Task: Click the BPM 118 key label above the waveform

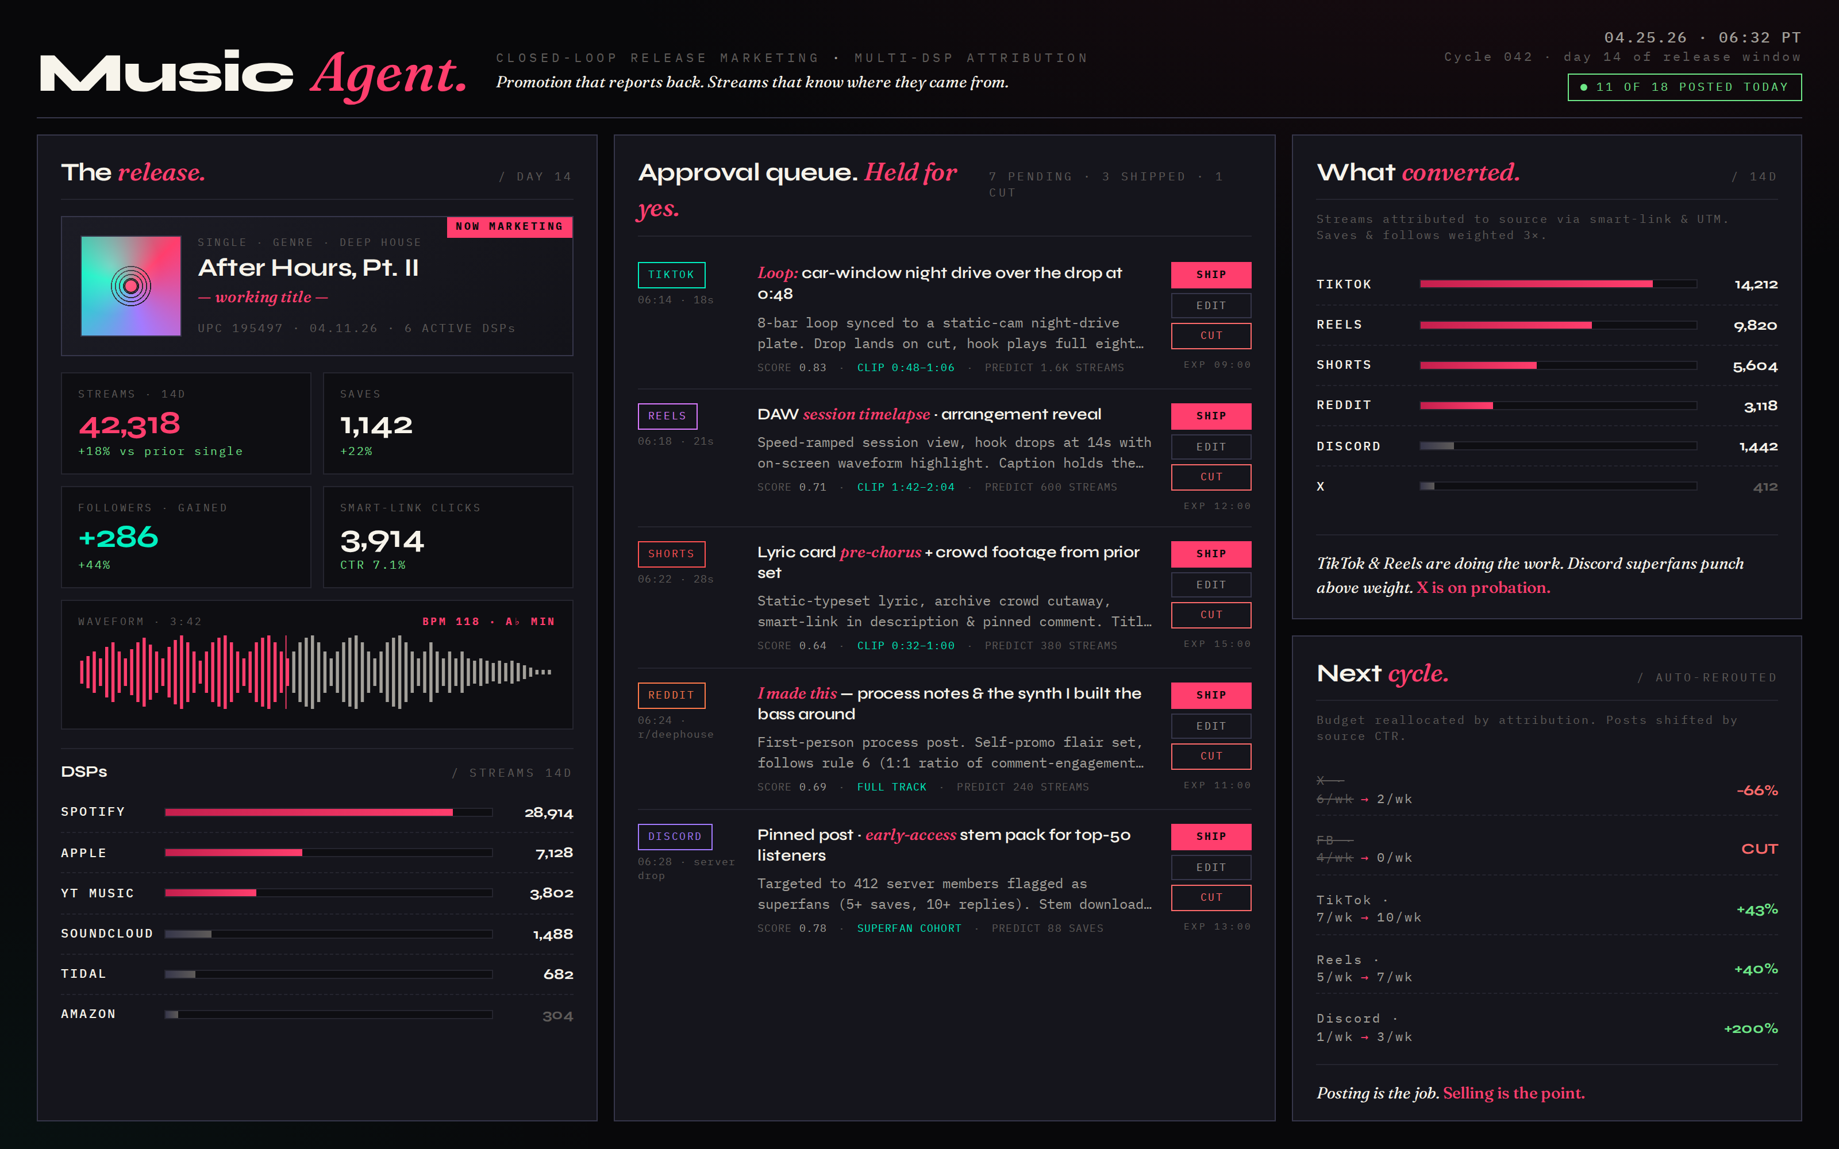Action: pyautogui.click(x=490, y=621)
